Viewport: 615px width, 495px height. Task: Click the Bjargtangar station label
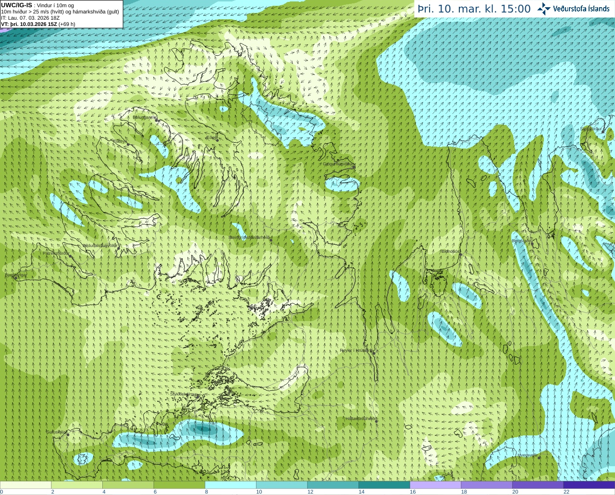(x=16, y=275)
